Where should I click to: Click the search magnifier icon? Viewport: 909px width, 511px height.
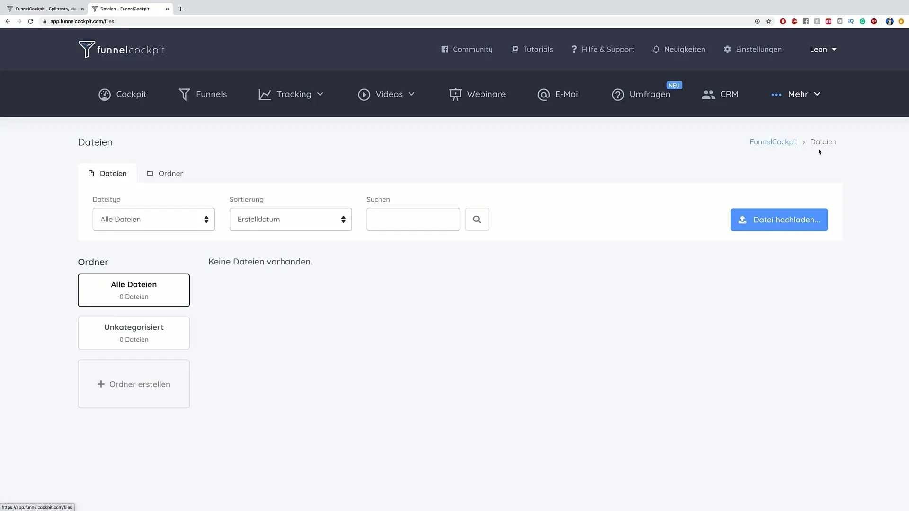[x=476, y=219]
